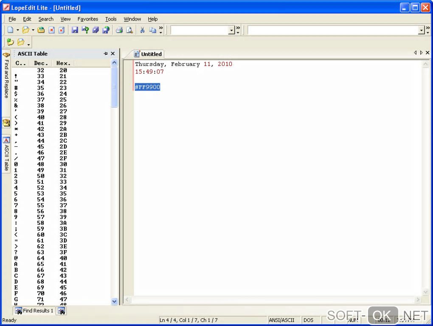Viewport: 433px width, 326px height.
Task: Expand second toolbar overflow chevron
Action: [238, 30]
